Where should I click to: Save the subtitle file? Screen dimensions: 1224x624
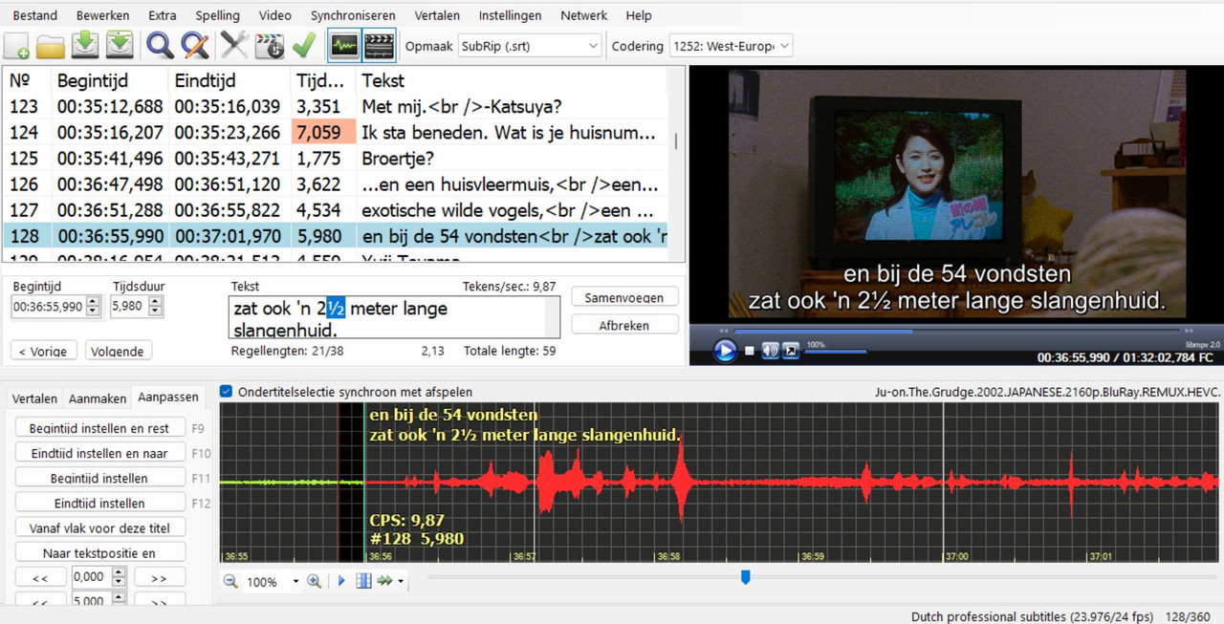pos(86,45)
